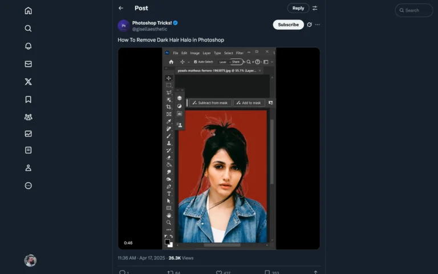Image resolution: width=438 pixels, height=274 pixels.
Task: Select the pexels-matheus-ferrero document tab
Action: [x=217, y=71]
